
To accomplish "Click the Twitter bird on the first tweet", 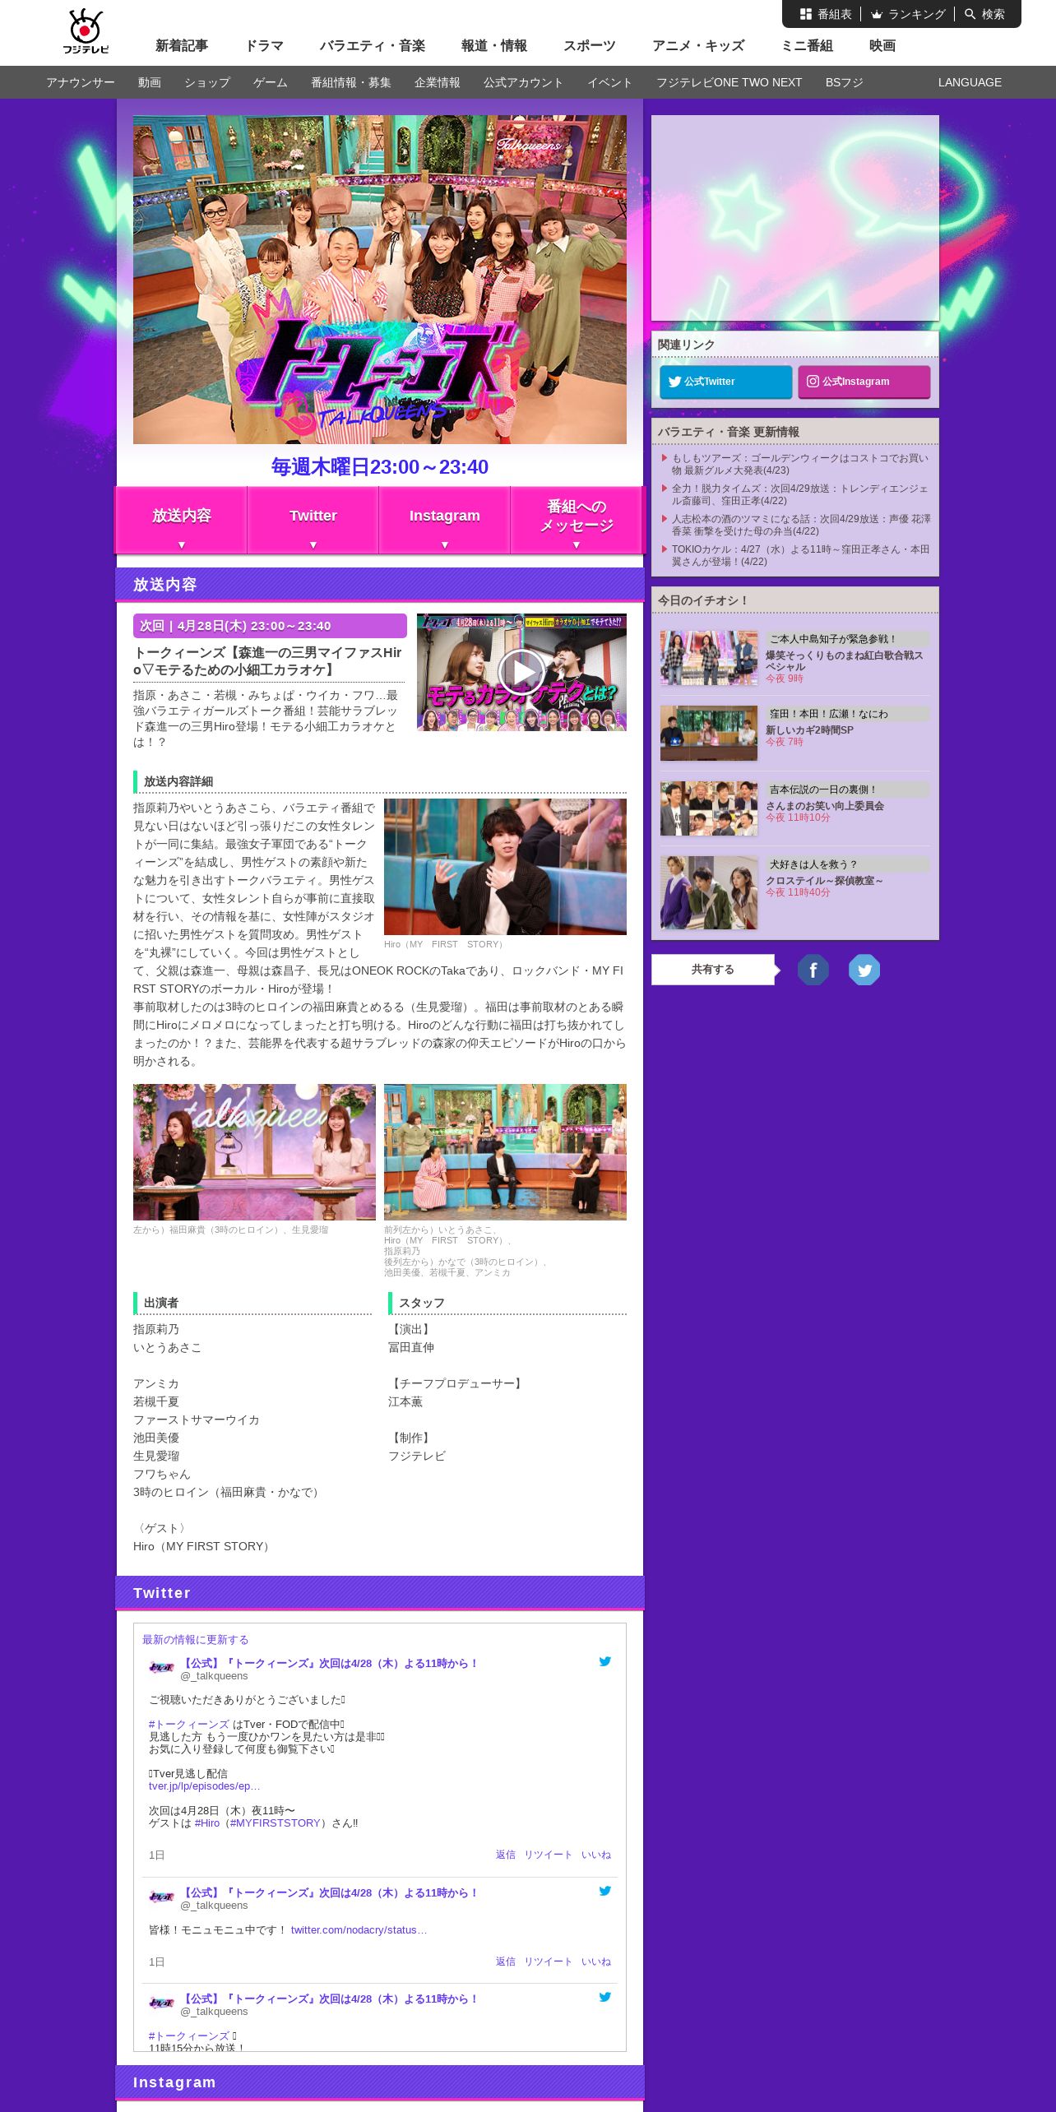I will (604, 1661).
